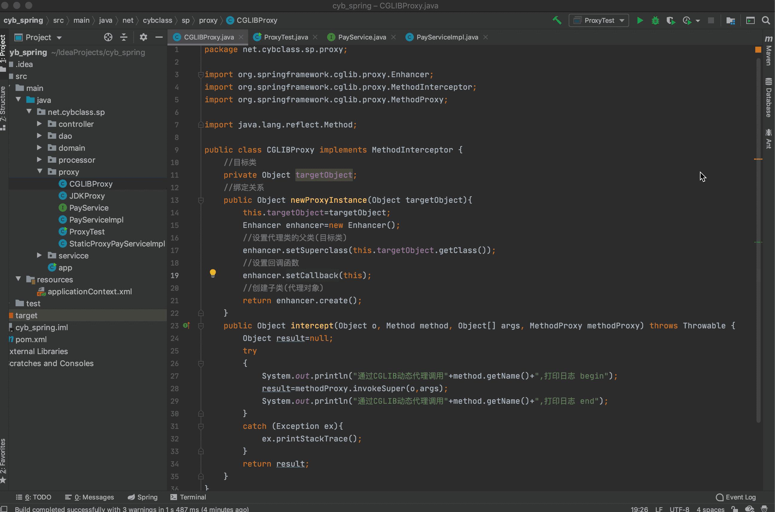Toggle the Database side panel
775x512 pixels.
tap(768, 97)
